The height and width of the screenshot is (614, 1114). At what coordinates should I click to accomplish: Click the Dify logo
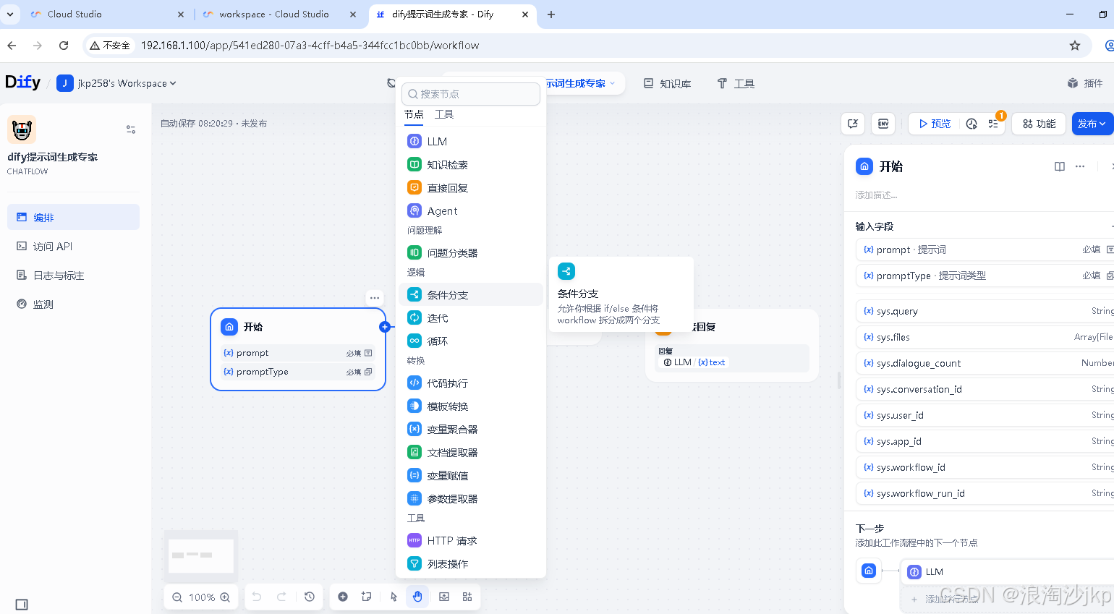tap(23, 82)
